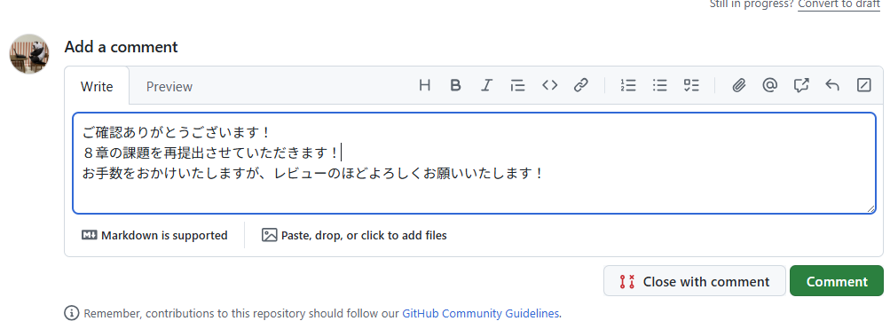
Task: Click the Markdown logo icon
Action: pos(89,235)
